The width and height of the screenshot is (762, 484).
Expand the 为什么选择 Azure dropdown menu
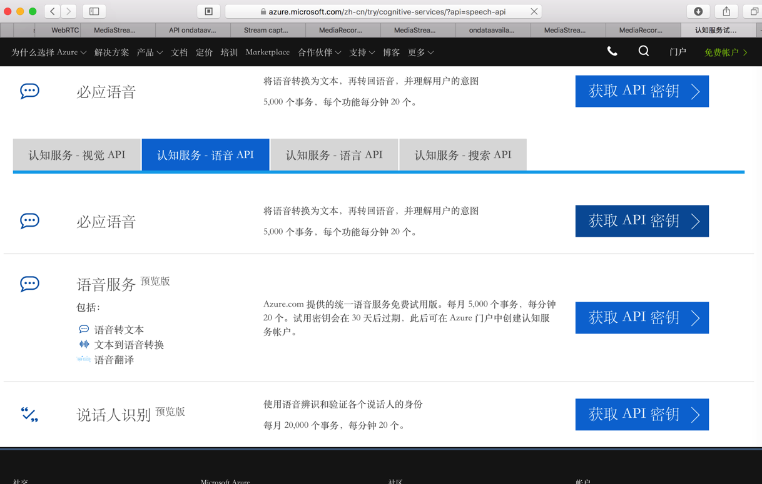[x=49, y=52]
